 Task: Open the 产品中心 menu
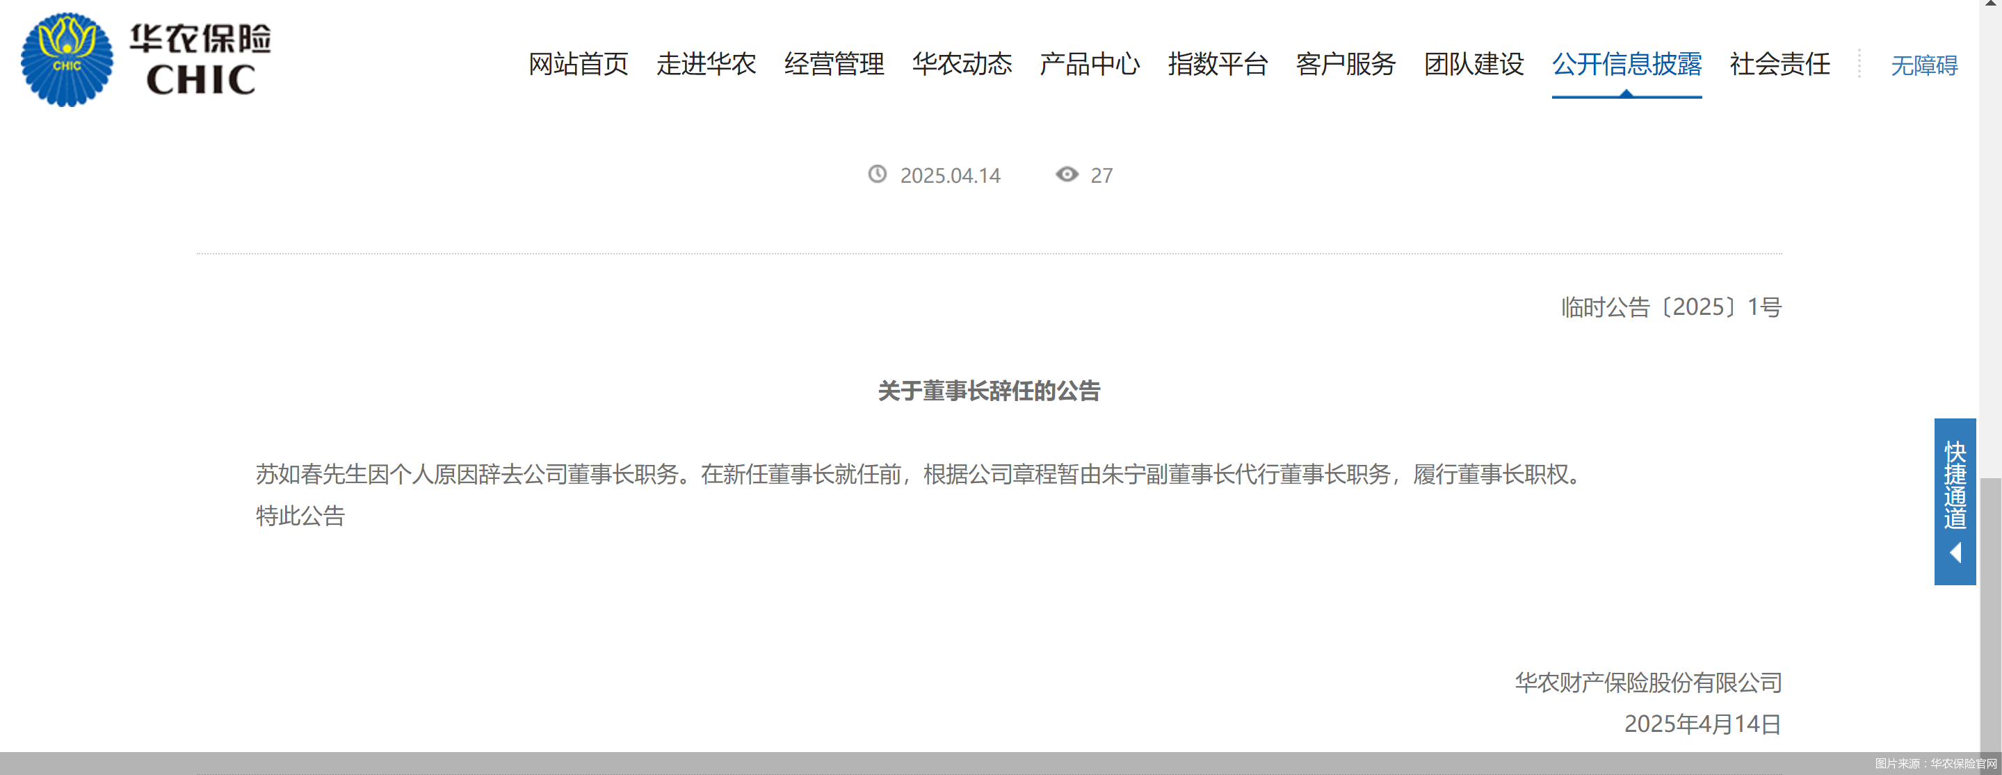[1090, 64]
